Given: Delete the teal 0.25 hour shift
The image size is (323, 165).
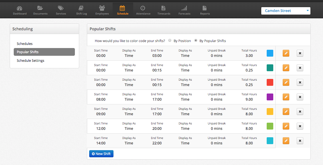Looking at the screenshot, I should [x=300, y=68].
